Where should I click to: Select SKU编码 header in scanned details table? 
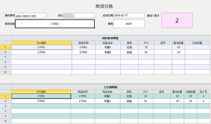point(41,92)
